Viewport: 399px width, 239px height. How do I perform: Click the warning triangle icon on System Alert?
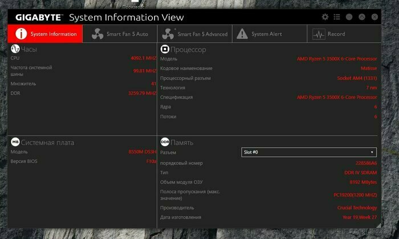(x=242, y=34)
